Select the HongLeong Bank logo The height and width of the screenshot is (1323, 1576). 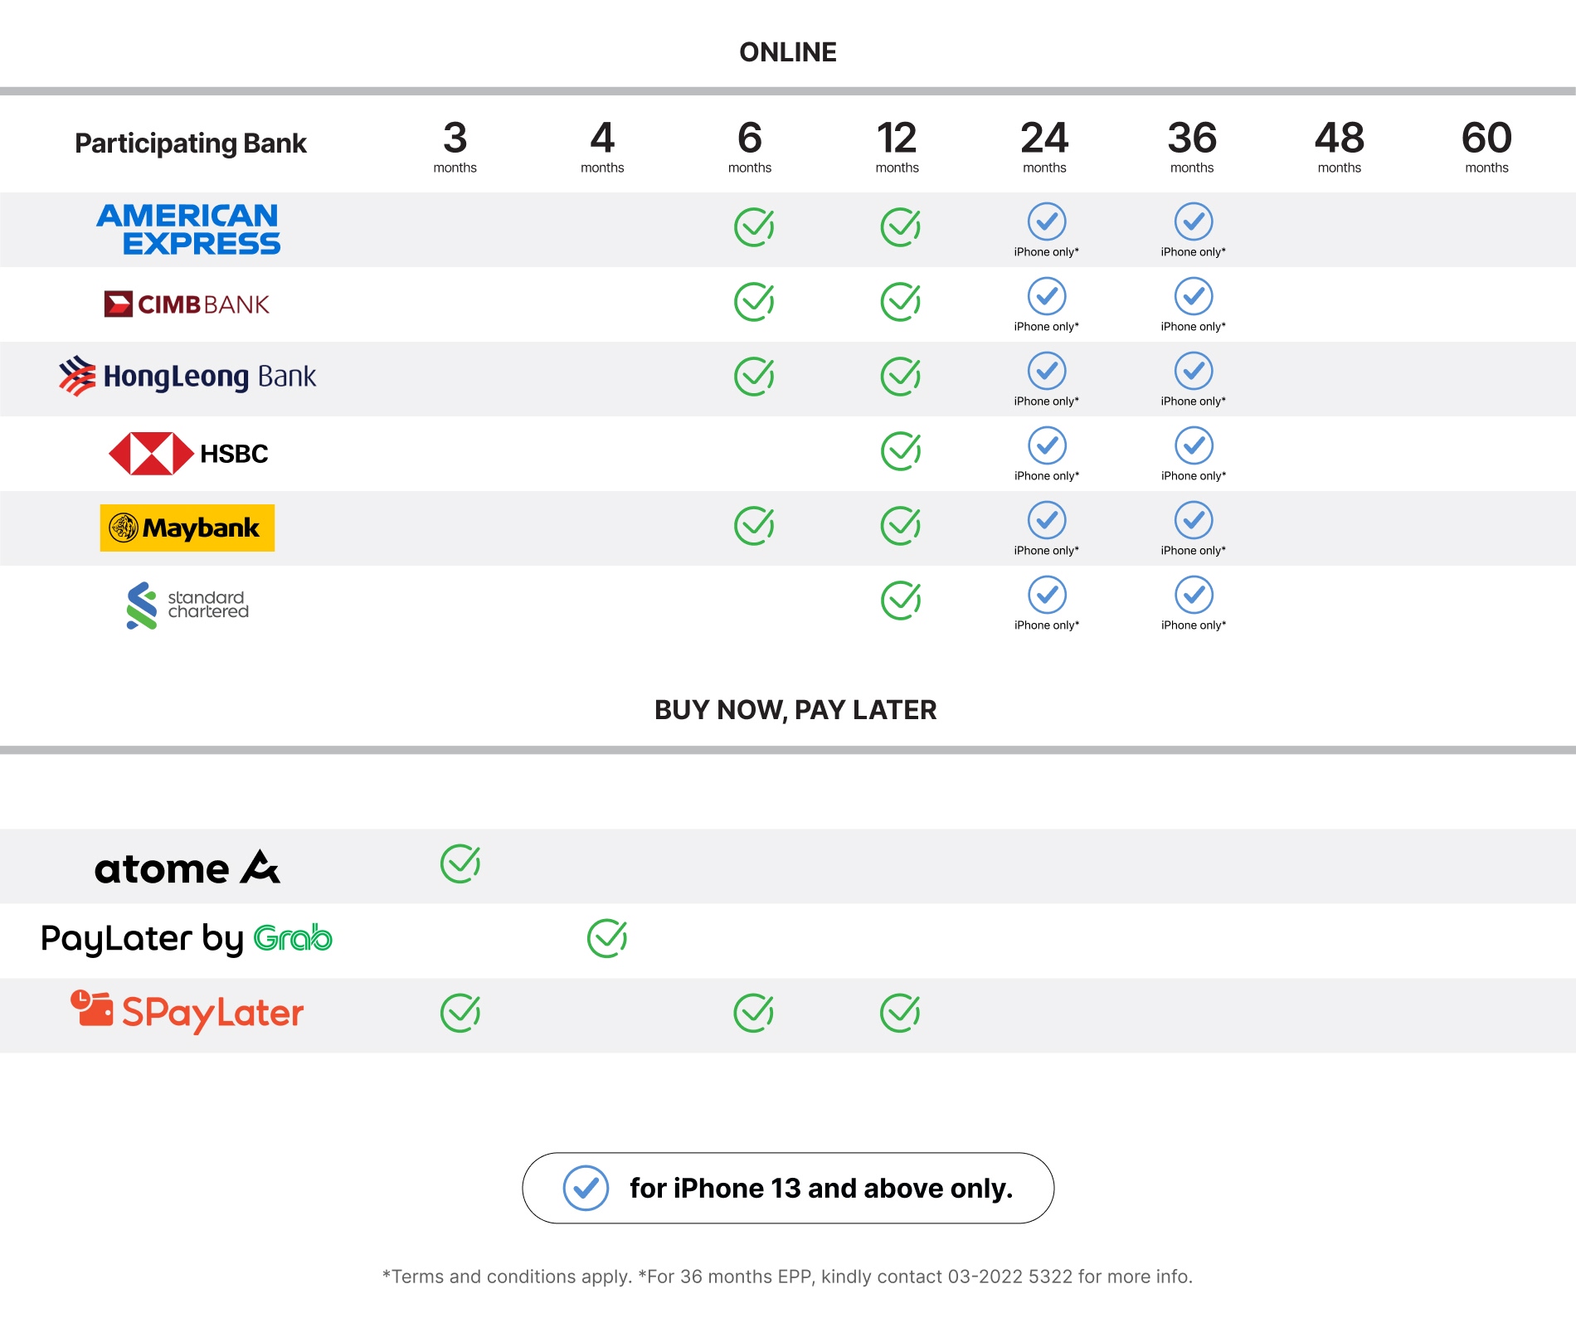(x=187, y=377)
